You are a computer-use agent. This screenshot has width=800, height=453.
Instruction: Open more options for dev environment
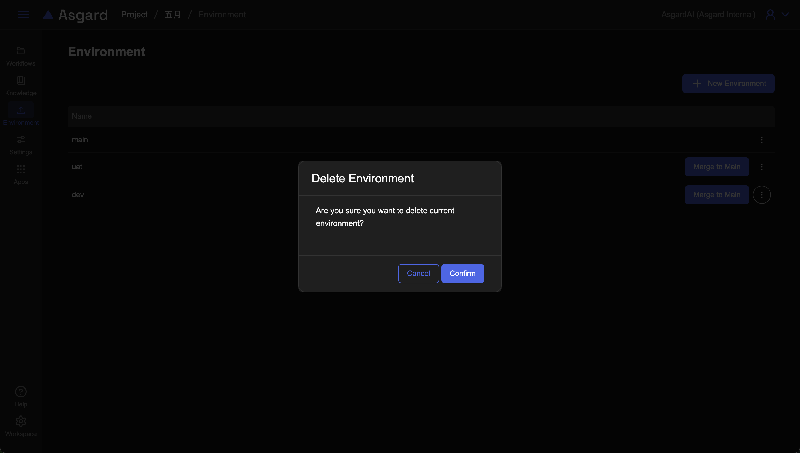point(762,195)
